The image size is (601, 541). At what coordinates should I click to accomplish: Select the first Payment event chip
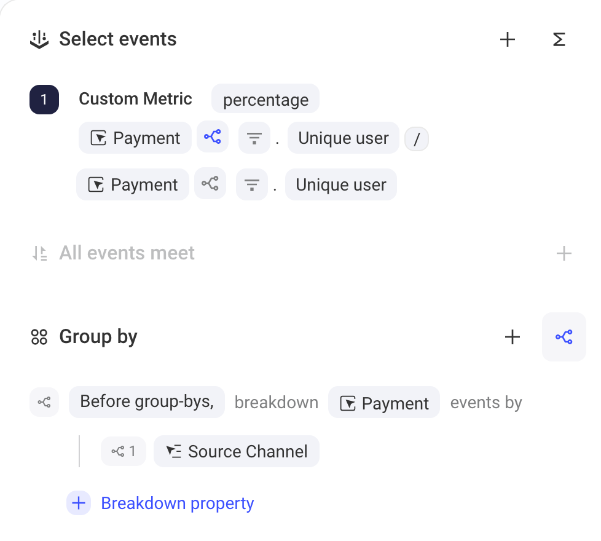(135, 138)
